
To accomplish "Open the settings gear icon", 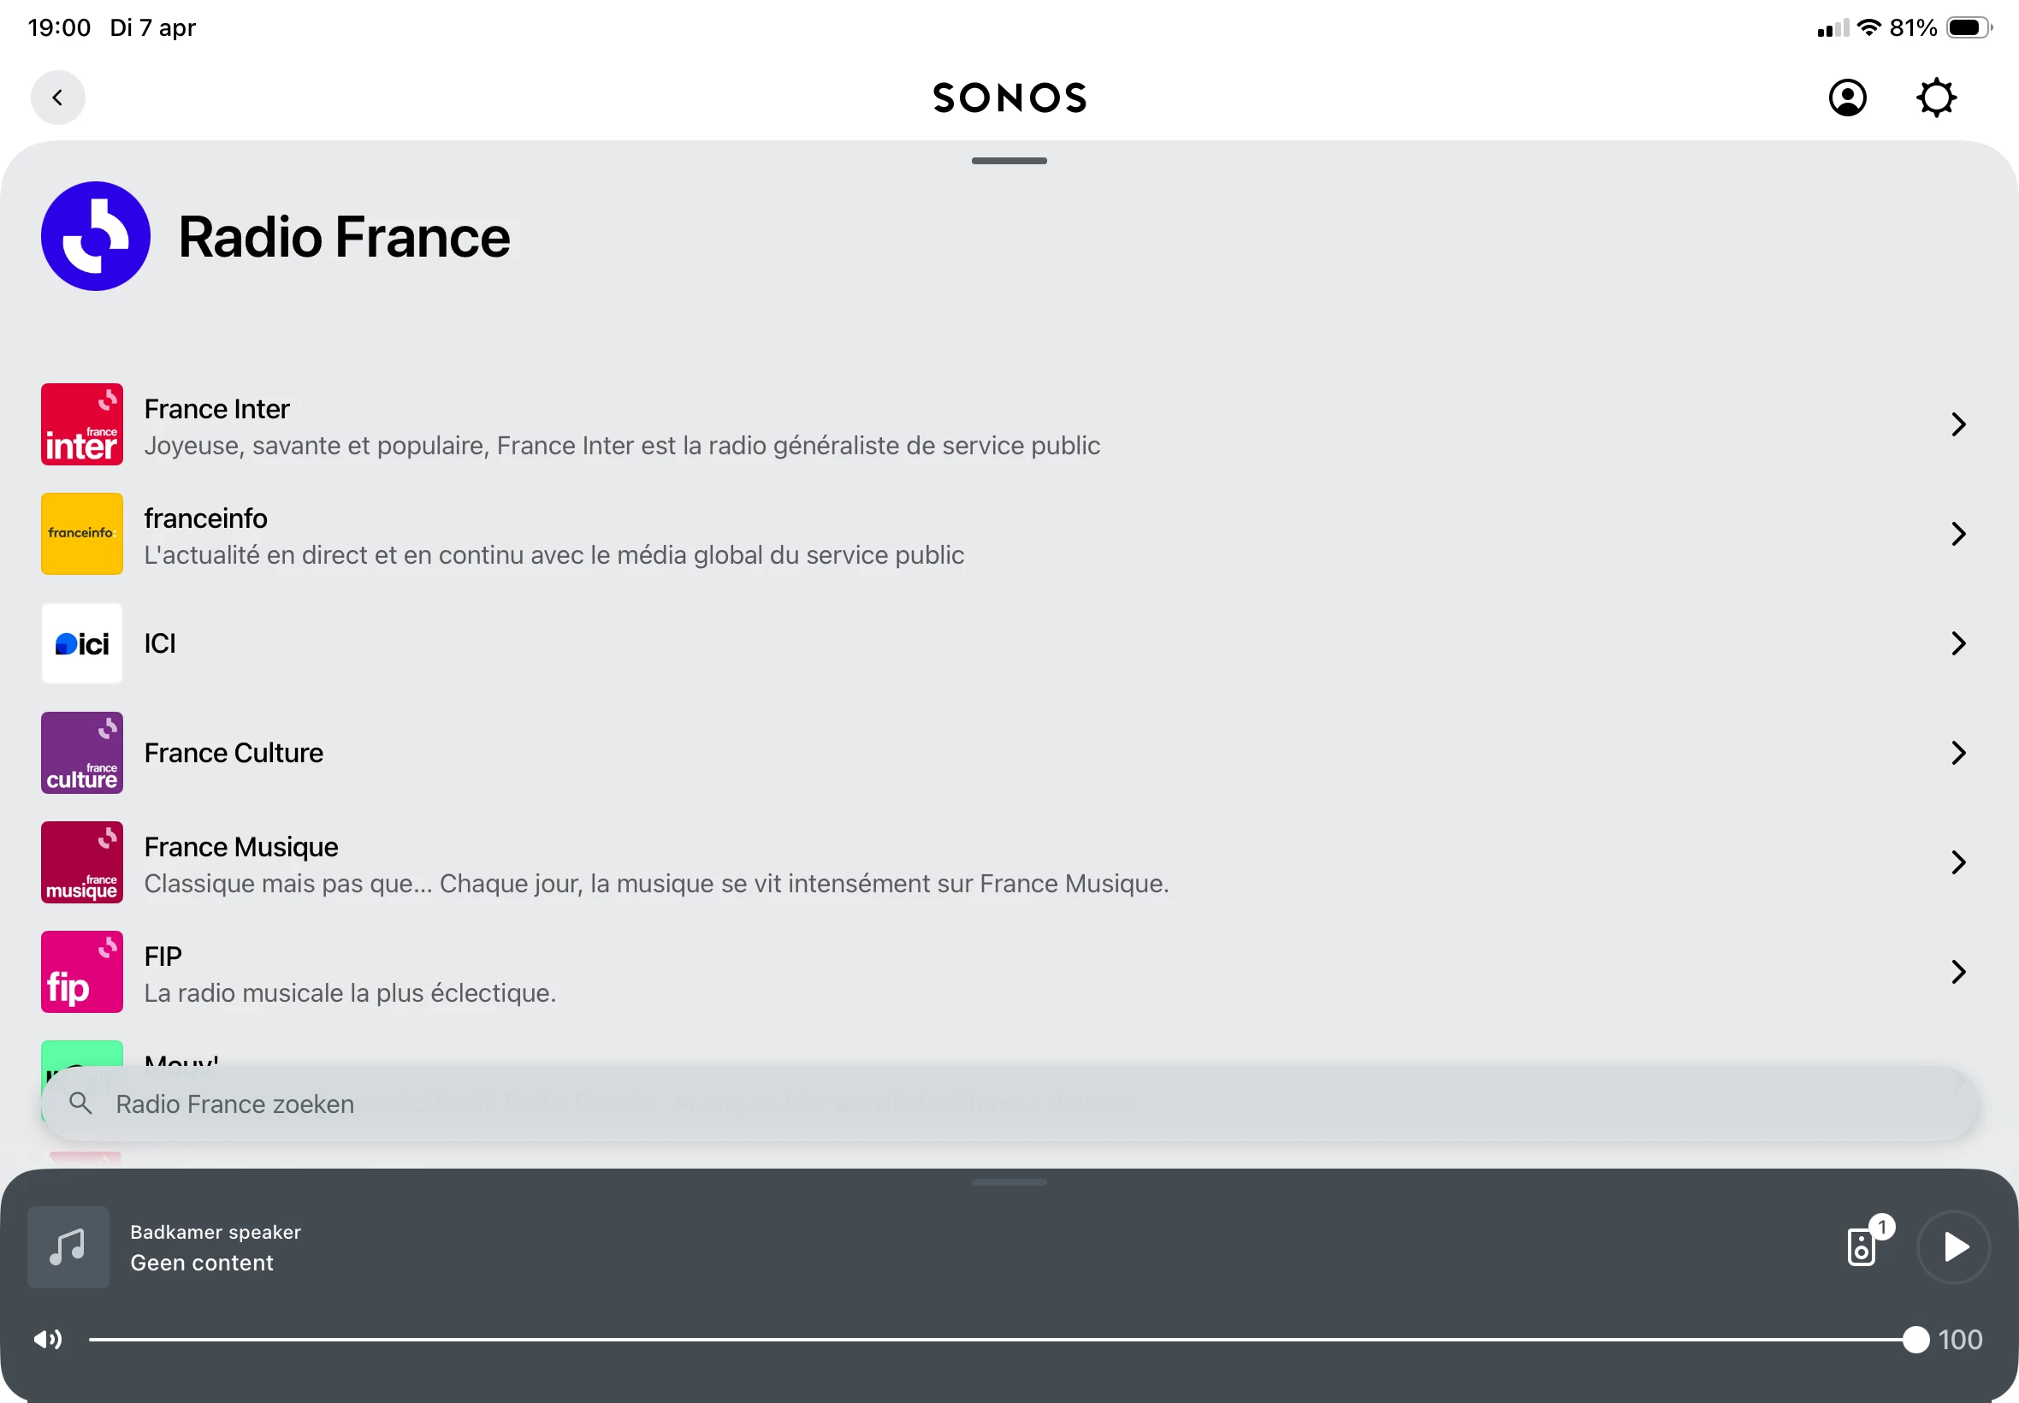I will tap(1935, 98).
